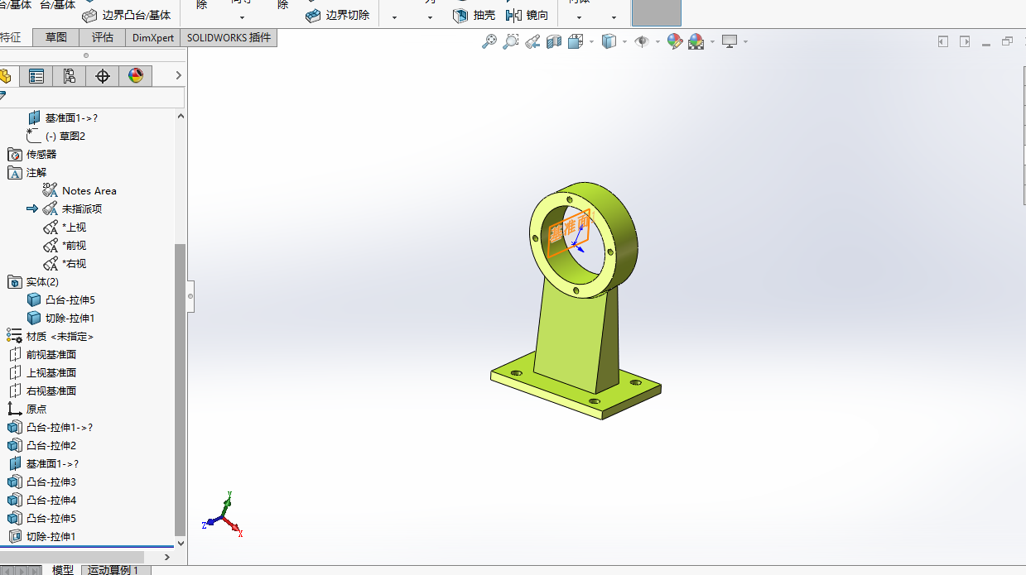Image resolution: width=1026 pixels, height=575 pixels.
Task: Open the 运动算例 1 motion study tab
Action: 115,569
